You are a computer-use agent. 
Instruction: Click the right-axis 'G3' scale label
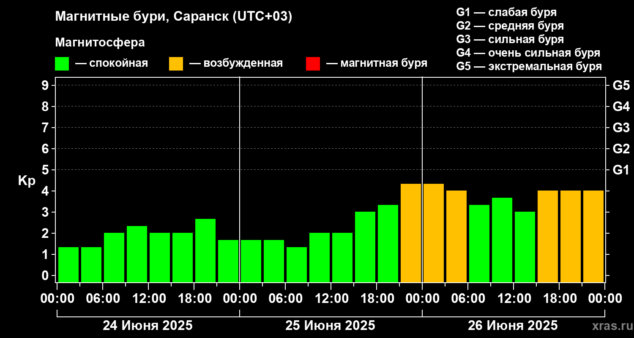tap(621, 128)
